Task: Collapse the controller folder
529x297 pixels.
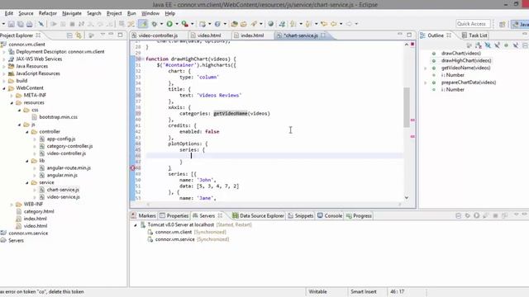Action: tap(27, 132)
